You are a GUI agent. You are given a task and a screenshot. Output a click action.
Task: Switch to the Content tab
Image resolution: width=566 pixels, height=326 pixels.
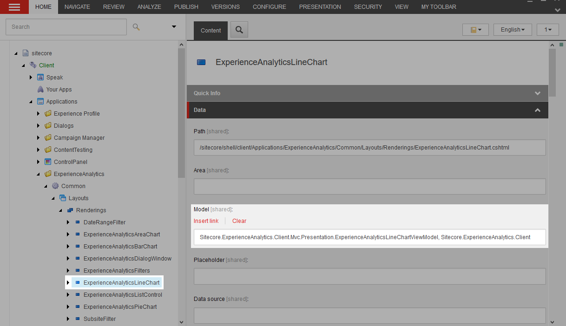click(x=211, y=30)
